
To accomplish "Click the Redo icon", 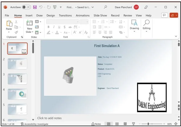I will (x=49, y=7).
